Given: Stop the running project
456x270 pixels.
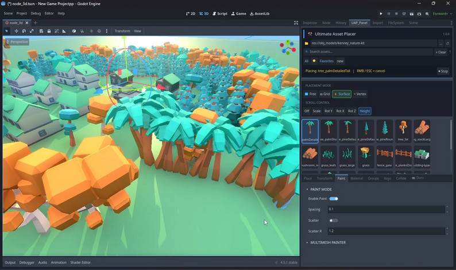Looking at the screenshot, I should point(396,14).
